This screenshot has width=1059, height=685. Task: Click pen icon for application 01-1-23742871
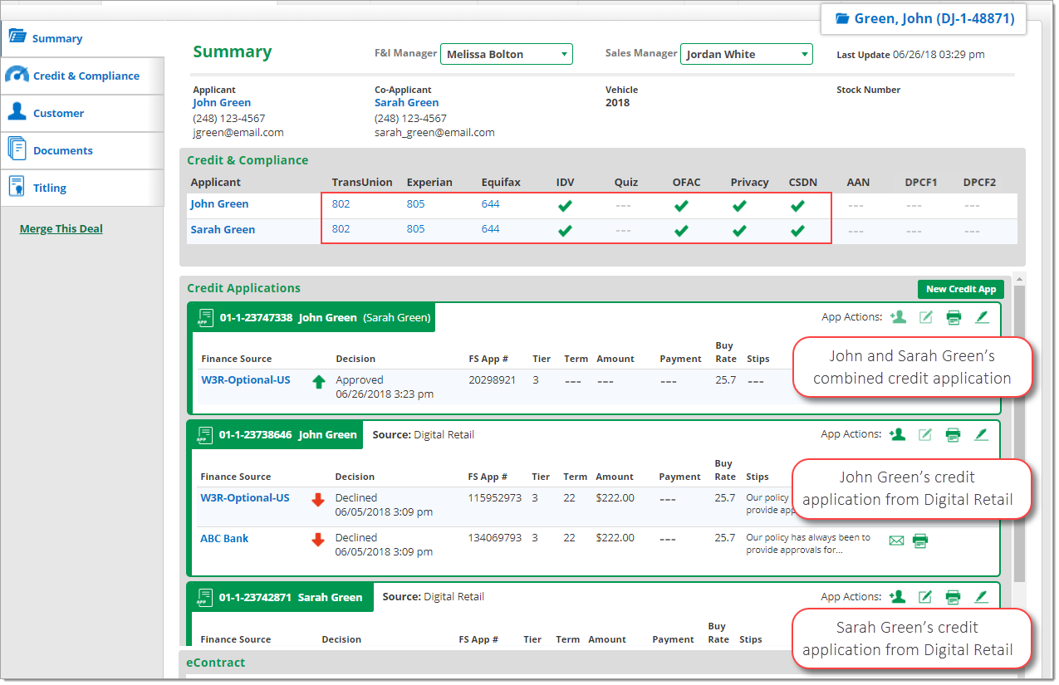[x=982, y=596]
